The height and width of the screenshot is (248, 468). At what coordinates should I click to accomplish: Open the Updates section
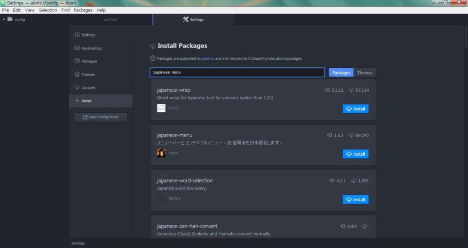tap(101, 87)
